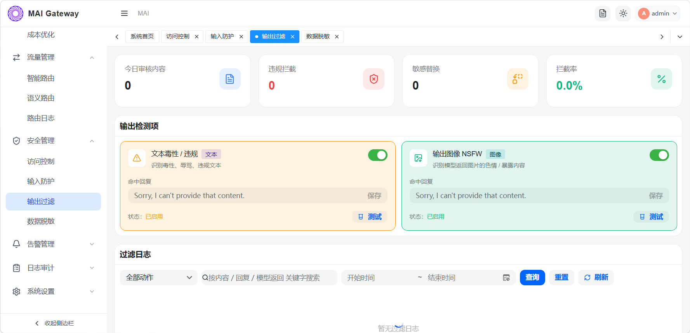The image size is (690, 333).
Task: Switch to the 系统首页 tab
Action: coord(142,36)
